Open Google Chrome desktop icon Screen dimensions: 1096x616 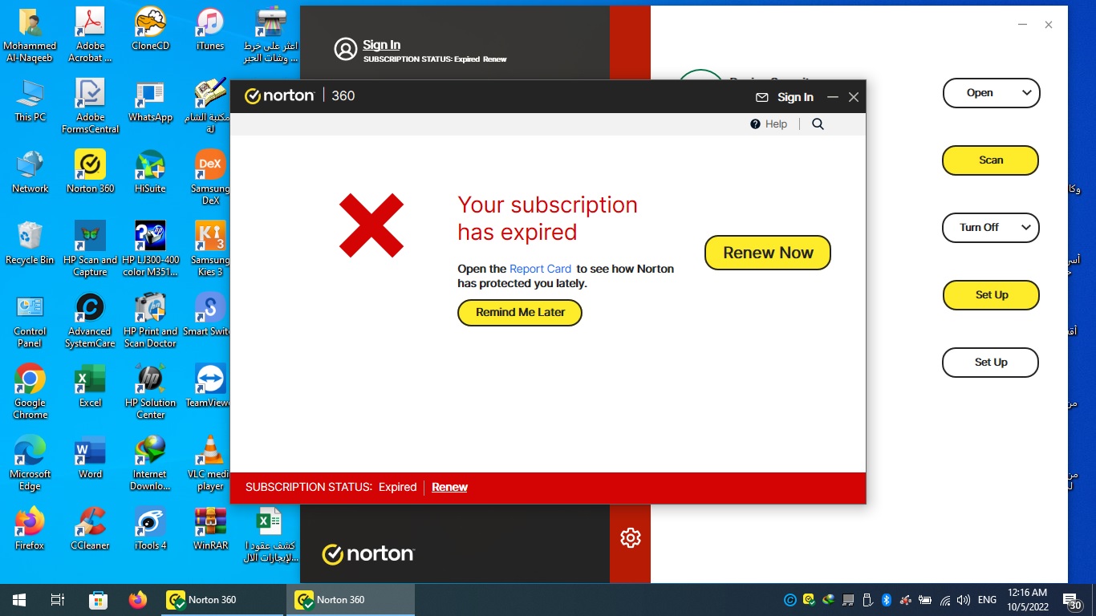30,391
